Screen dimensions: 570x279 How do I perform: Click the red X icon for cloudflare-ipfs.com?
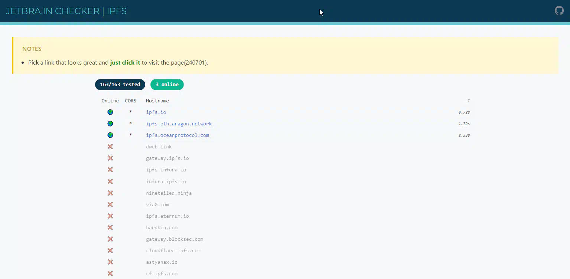[110, 250]
